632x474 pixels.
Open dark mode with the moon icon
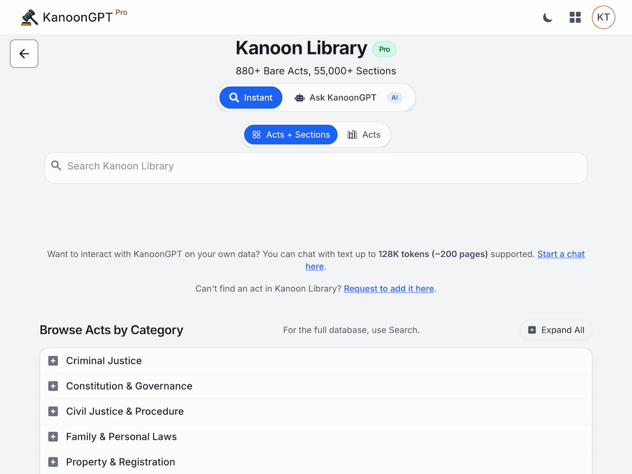pos(547,17)
